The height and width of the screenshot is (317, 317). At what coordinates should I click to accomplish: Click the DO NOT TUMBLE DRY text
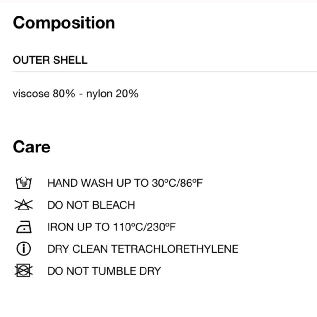click(x=104, y=271)
